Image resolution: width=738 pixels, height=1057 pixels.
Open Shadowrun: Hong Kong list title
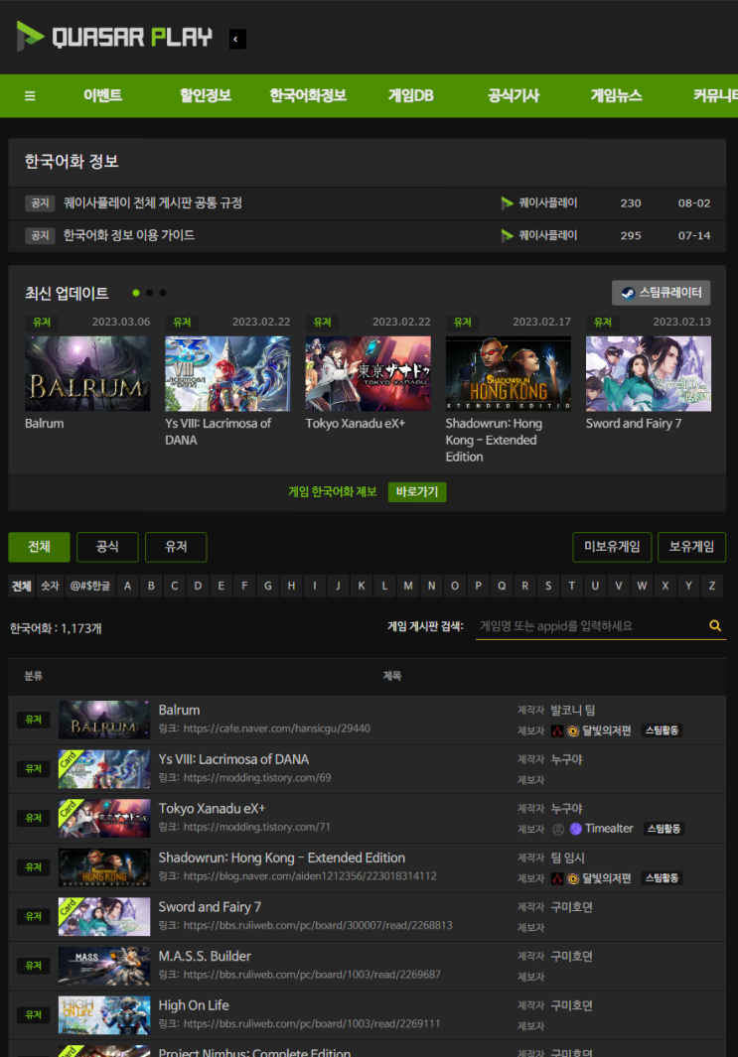tap(282, 858)
